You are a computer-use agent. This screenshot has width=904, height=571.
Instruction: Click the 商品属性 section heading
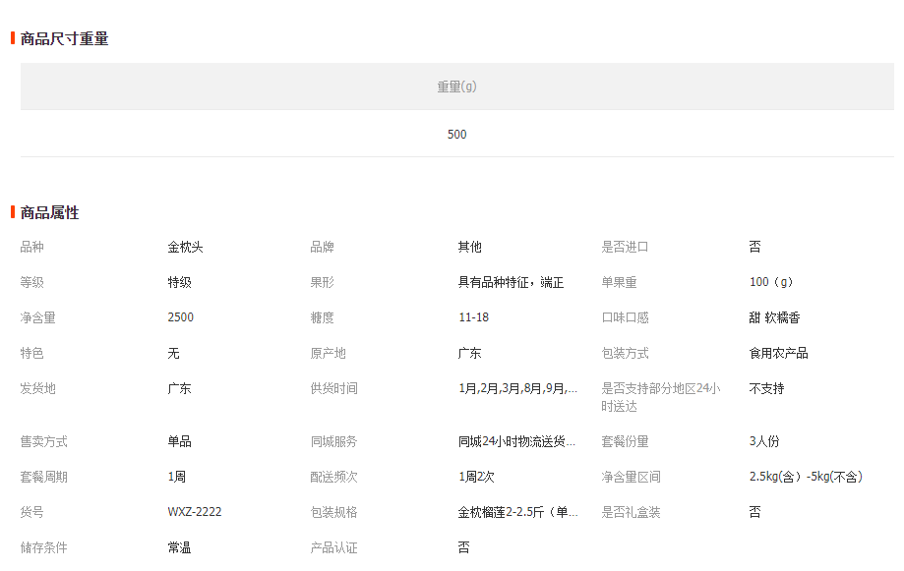point(49,212)
